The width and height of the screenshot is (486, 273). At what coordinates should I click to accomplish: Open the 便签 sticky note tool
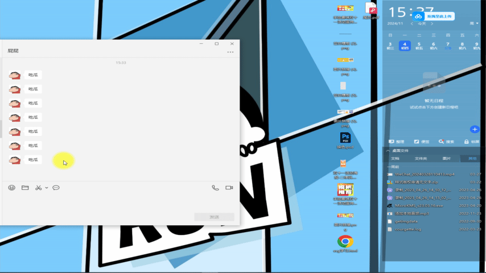click(x=422, y=142)
